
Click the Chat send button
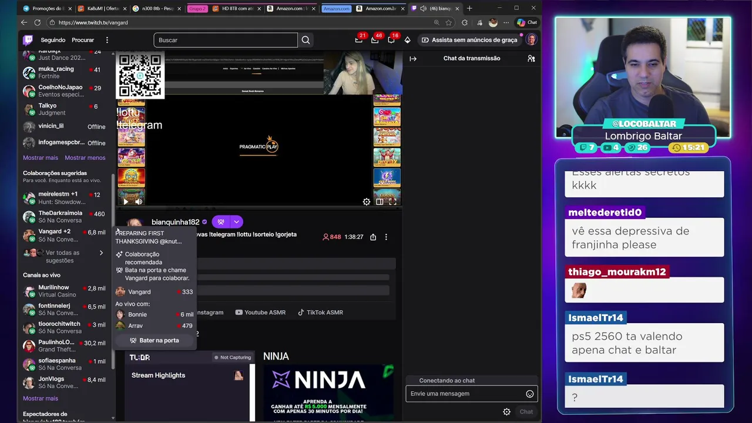tap(526, 412)
